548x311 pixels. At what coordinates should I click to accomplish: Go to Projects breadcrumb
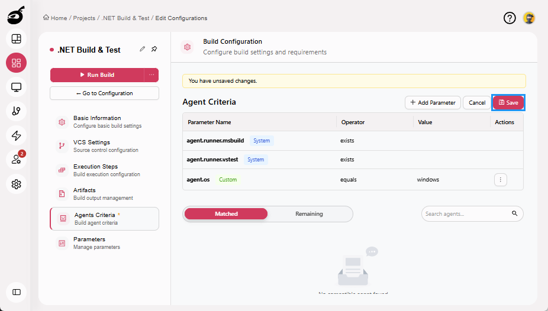84,18
